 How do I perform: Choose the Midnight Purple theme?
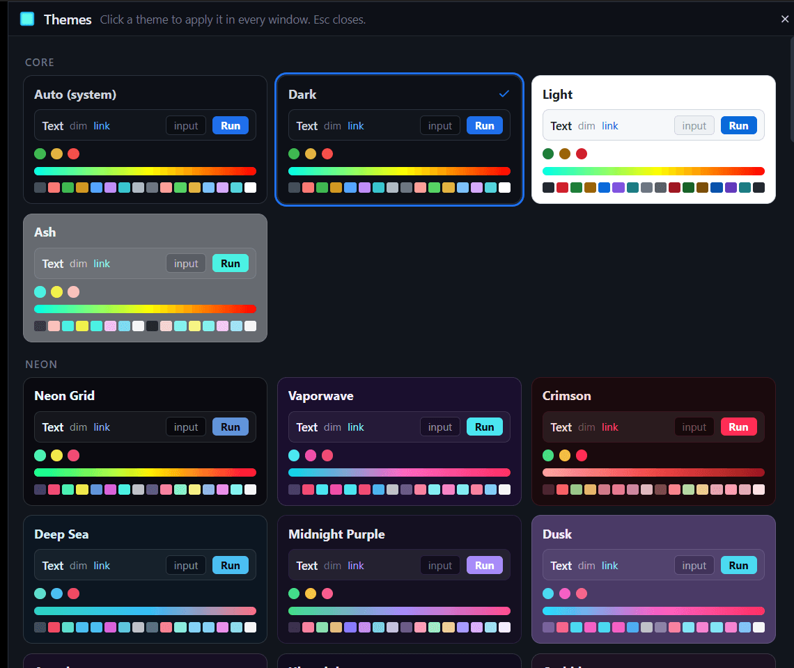(x=399, y=580)
